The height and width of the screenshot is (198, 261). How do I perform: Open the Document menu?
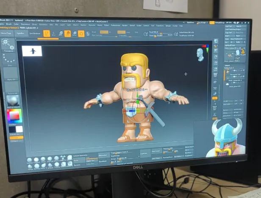click(x=25, y=24)
